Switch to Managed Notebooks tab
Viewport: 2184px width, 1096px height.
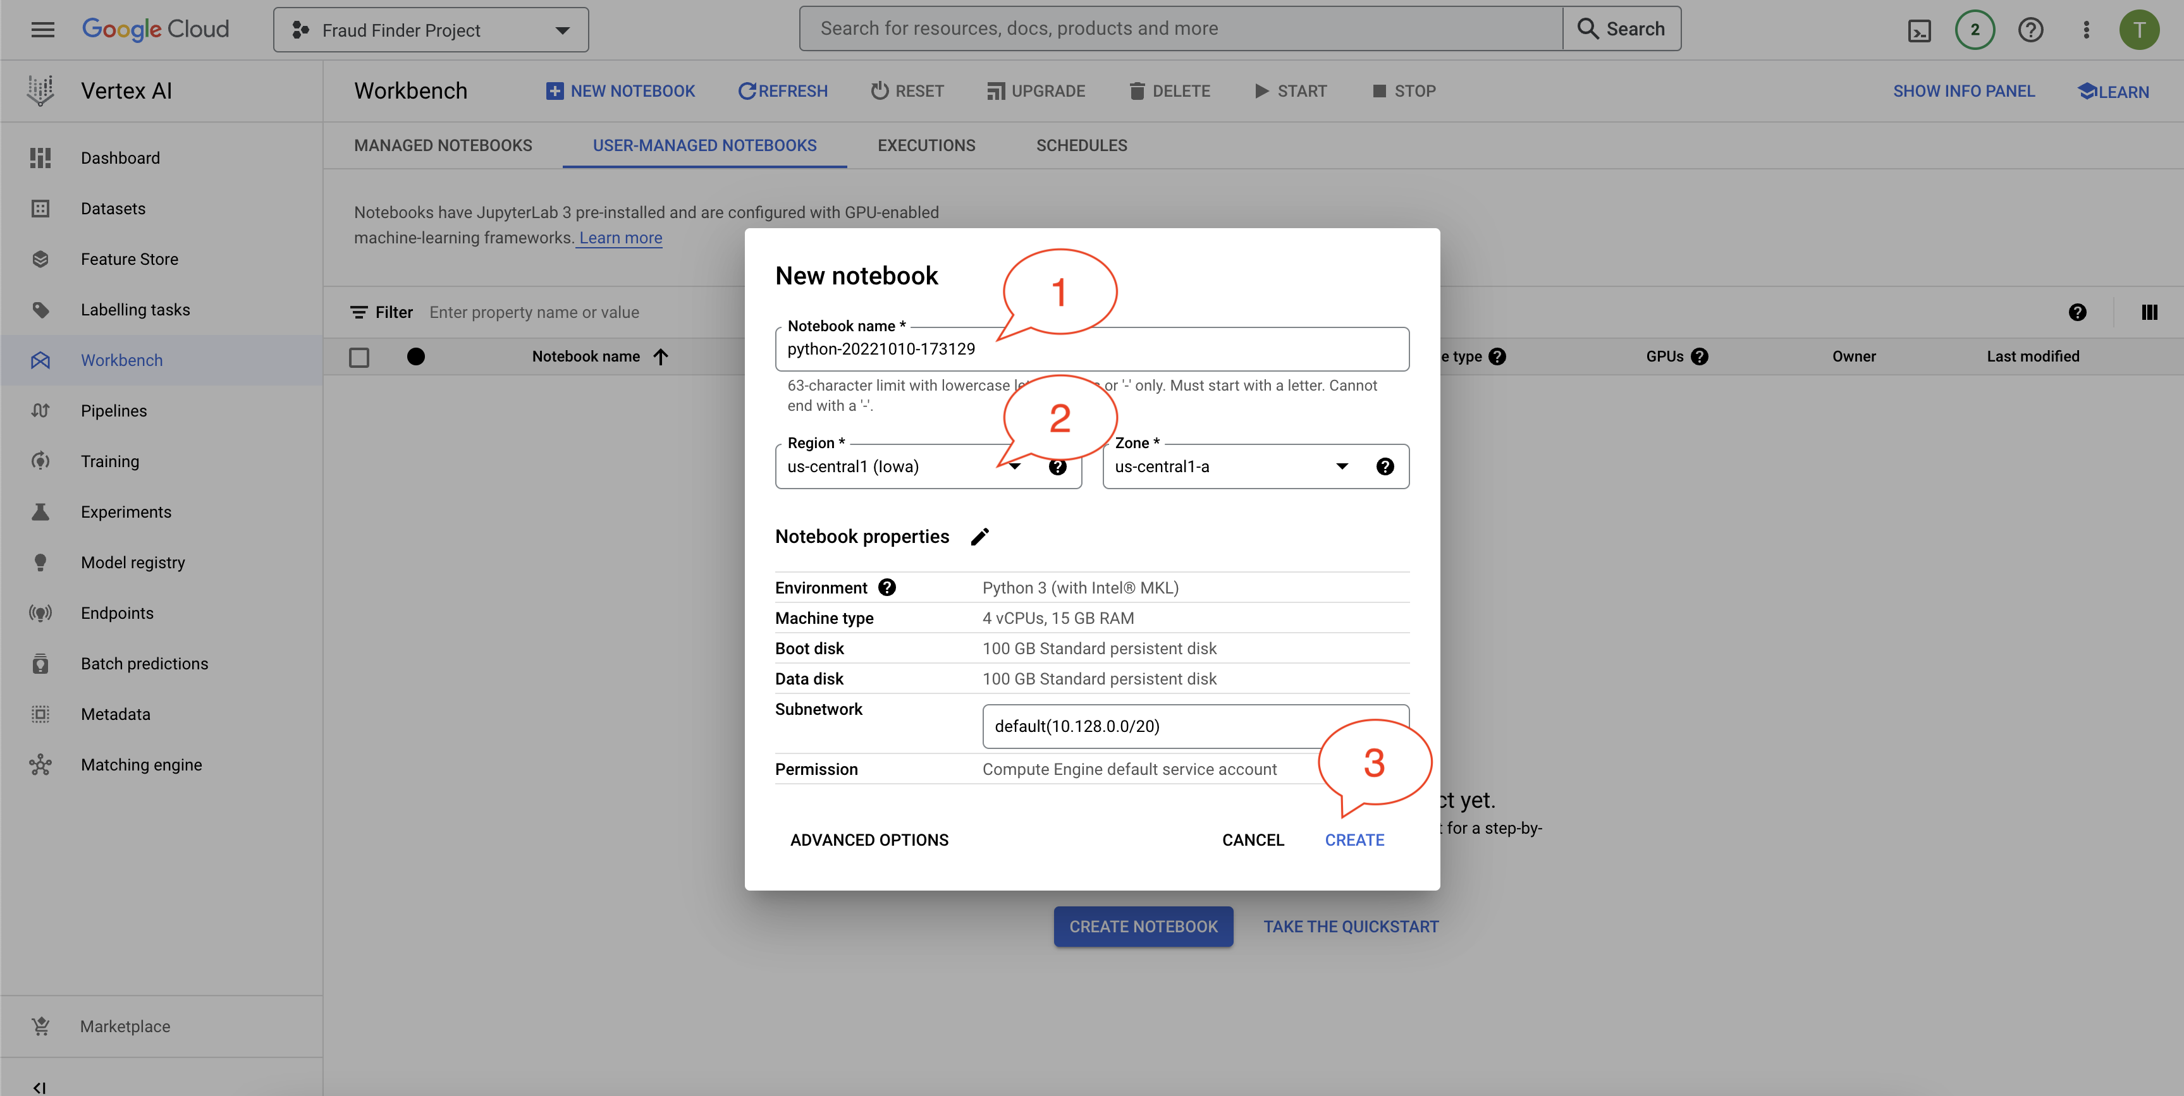pos(443,146)
